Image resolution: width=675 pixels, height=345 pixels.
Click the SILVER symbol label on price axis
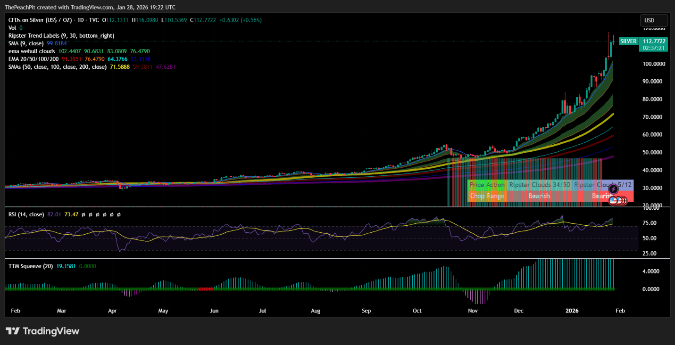tap(628, 41)
